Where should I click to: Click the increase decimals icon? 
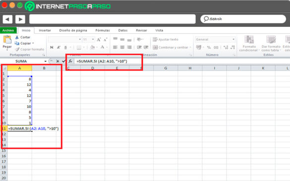pyautogui.click(x=226, y=47)
